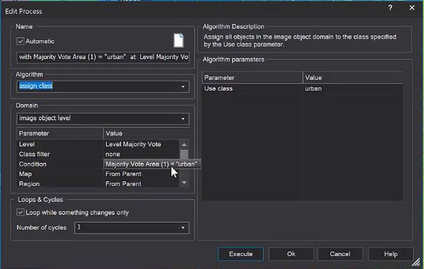Click the Ok button
Image resolution: width=424 pixels, height=269 pixels.
click(x=291, y=254)
